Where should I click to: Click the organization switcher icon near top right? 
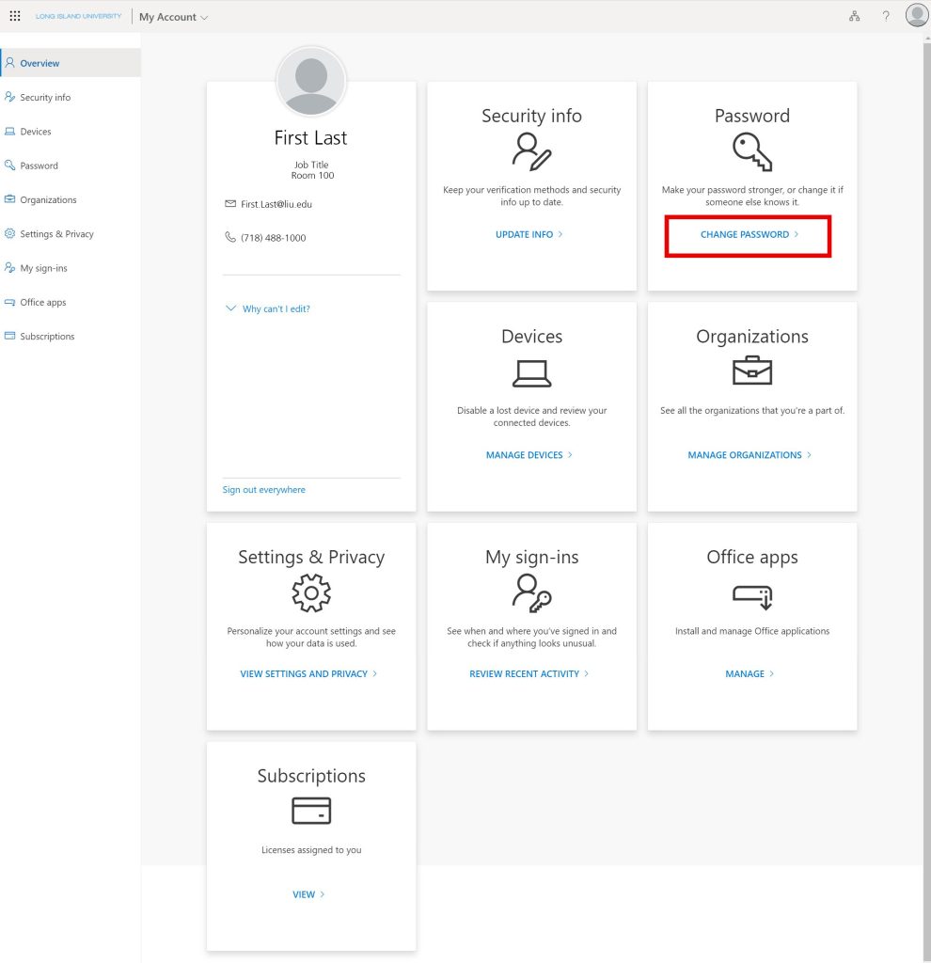[x=854, y=16]
